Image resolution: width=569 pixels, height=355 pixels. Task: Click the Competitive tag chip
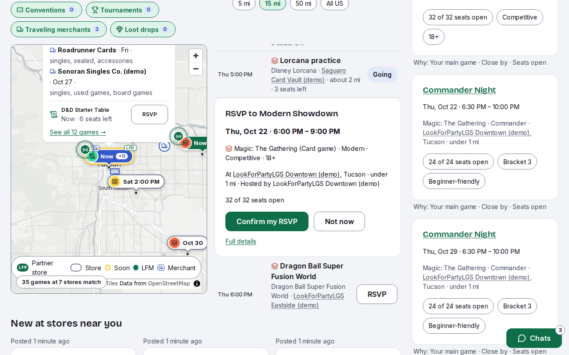(x=520, y=17)
